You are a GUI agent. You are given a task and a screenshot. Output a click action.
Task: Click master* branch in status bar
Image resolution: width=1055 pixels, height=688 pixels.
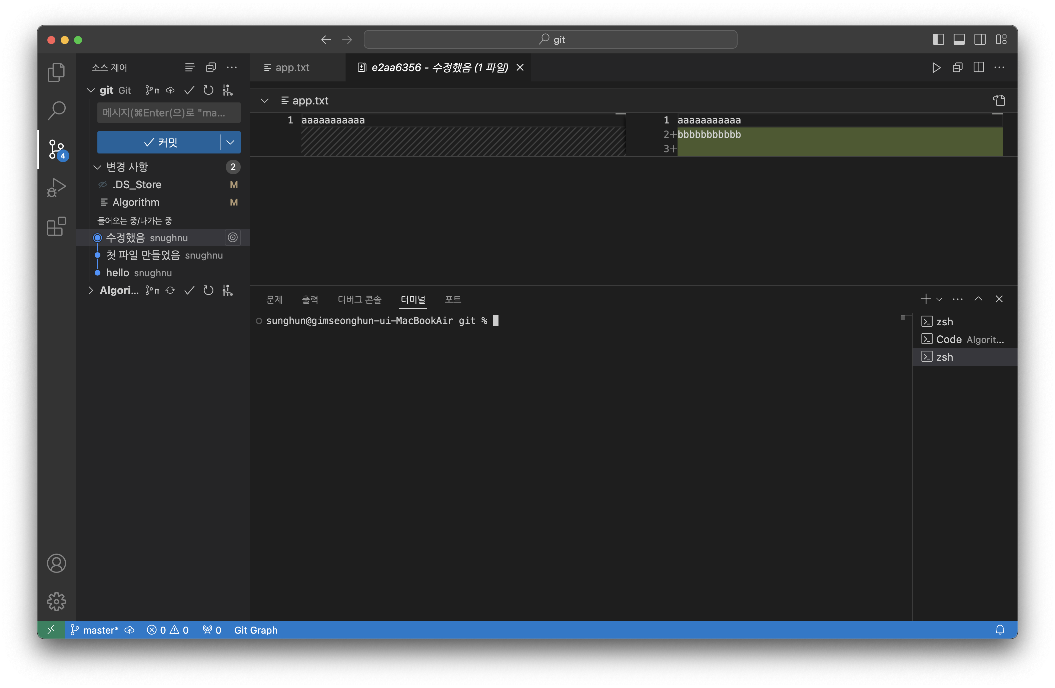pyautogui.click(x=100, y=630)
